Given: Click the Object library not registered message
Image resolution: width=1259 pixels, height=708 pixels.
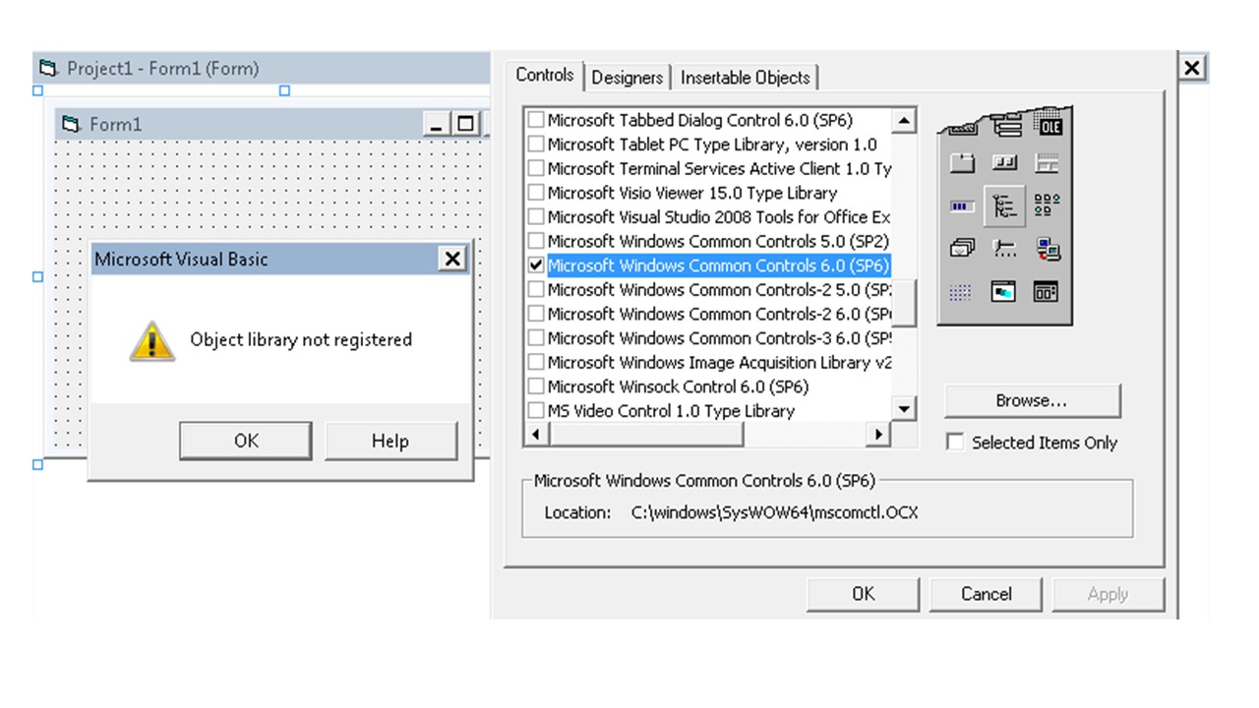Looking at the screenshot, I should tap(301, 340).
